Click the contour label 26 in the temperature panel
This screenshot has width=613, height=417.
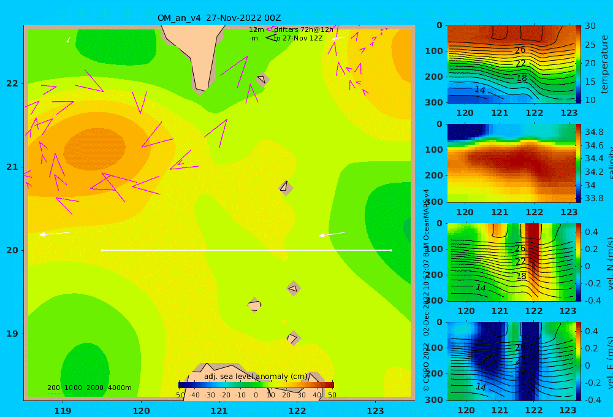click(520, 50)
